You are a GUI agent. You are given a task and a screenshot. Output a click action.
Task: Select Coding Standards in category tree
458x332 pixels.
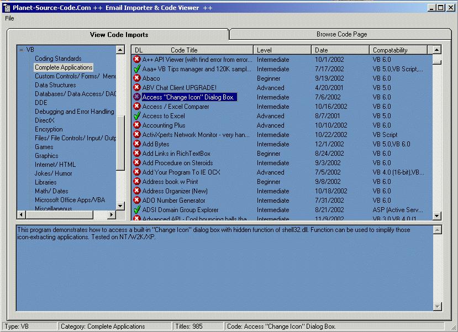click(x=58, y=59)
